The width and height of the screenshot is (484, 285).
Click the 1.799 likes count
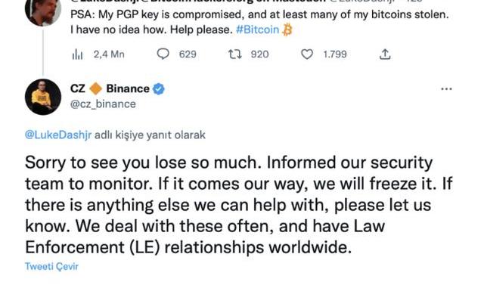[335, 54]
